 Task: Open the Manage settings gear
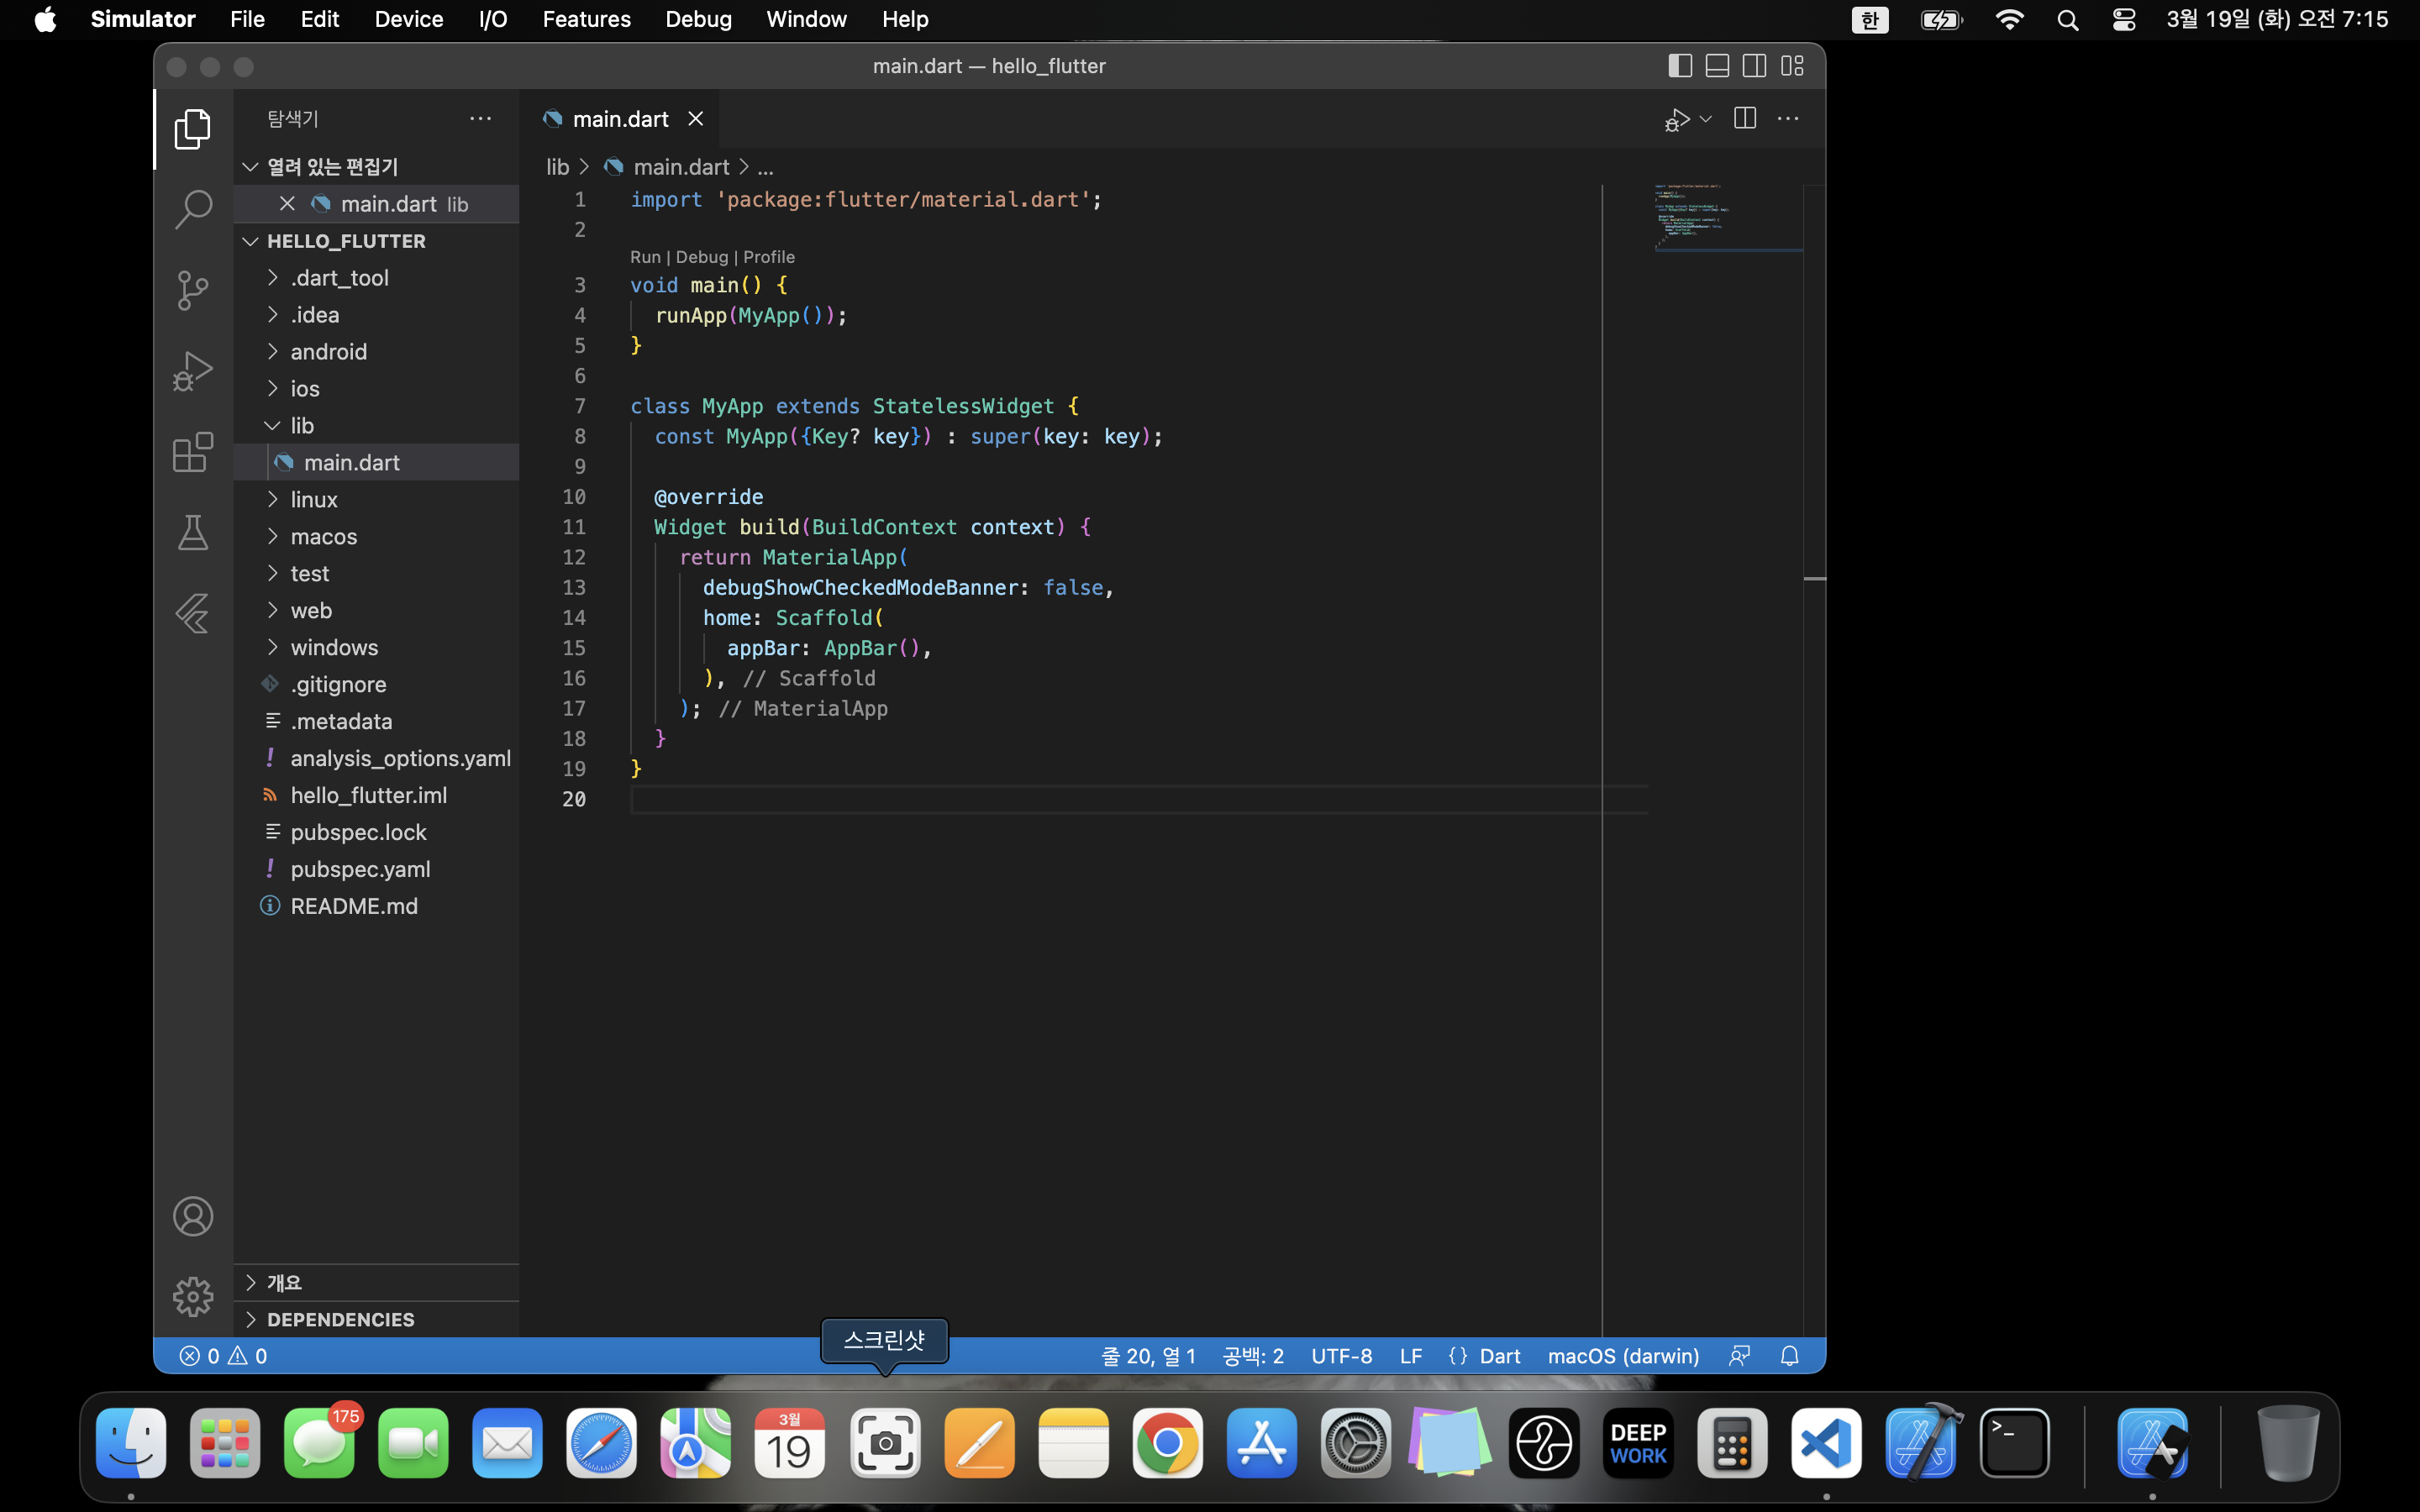(192, 1297)
